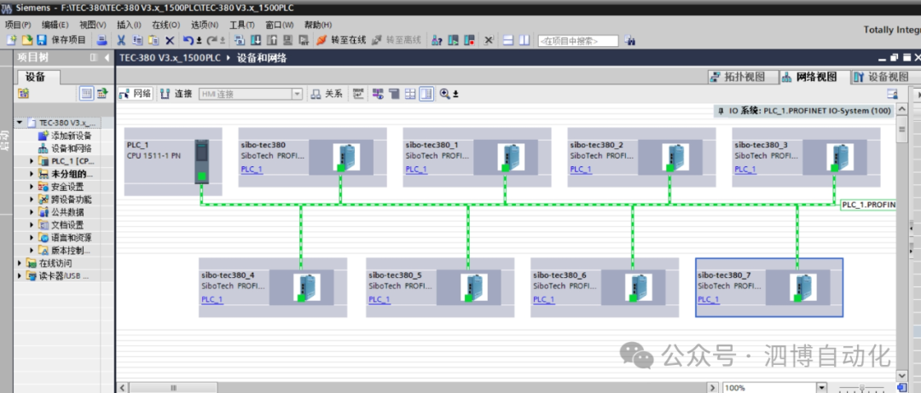
Task: Upload from device using toolbar icon
Action: (271, 41)
